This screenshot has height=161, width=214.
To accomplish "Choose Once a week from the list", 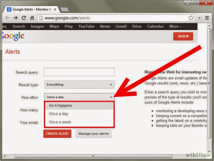I will [x=79, y=122].
